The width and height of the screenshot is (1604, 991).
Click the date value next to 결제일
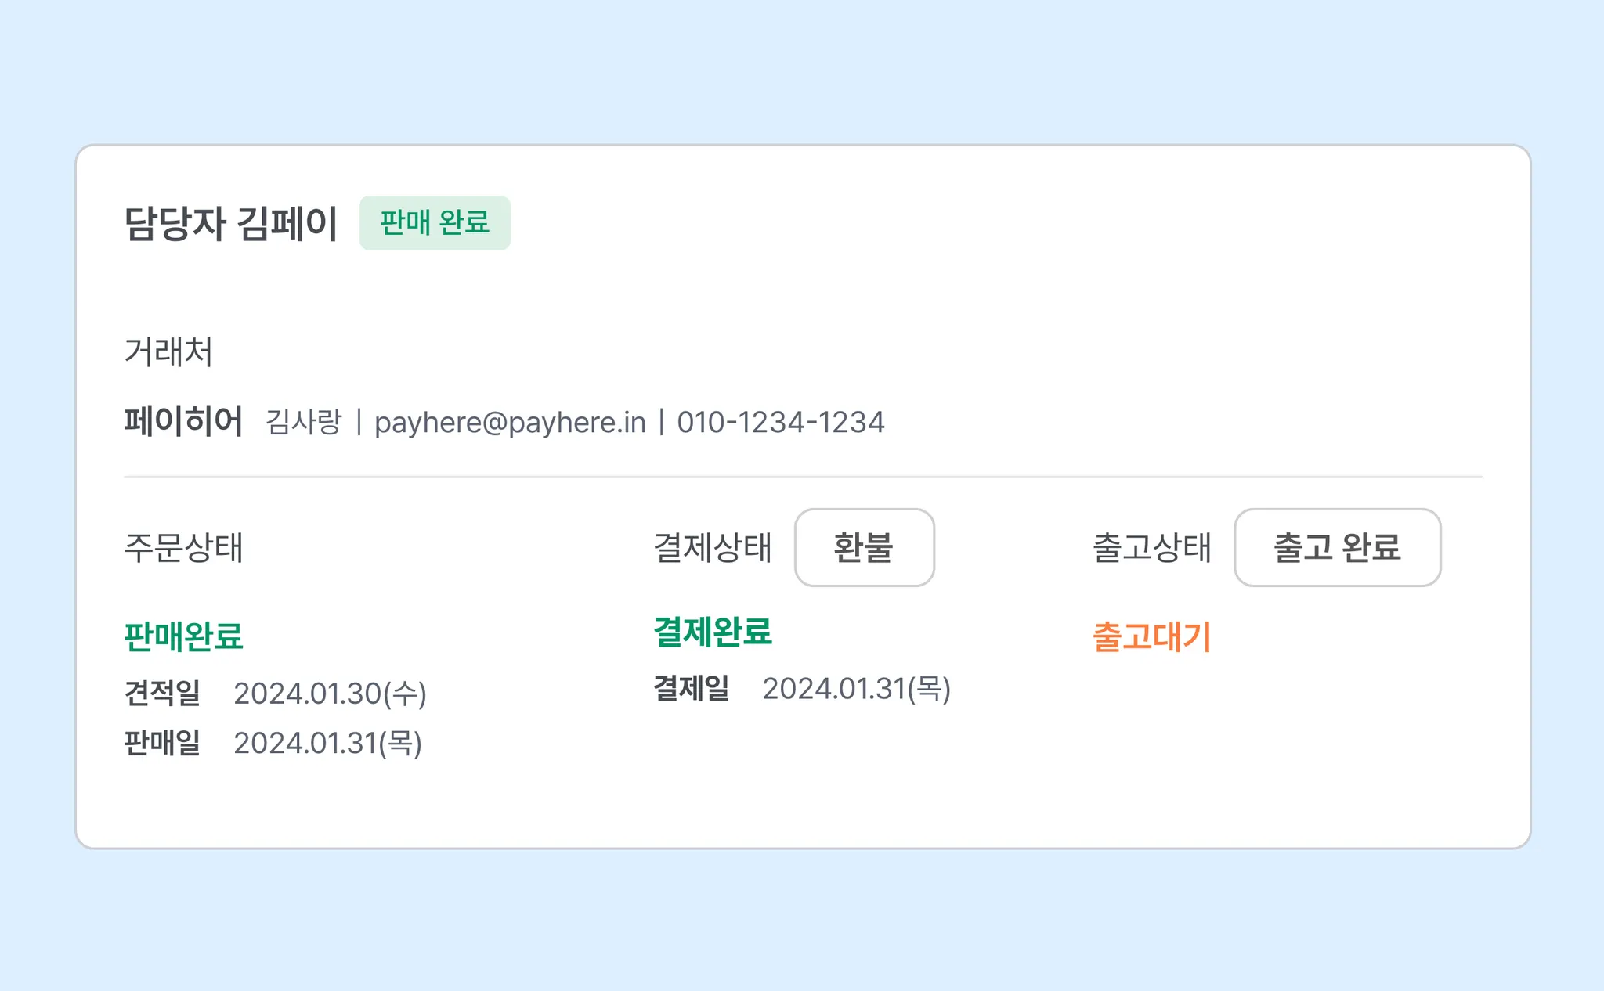point(856,689)
